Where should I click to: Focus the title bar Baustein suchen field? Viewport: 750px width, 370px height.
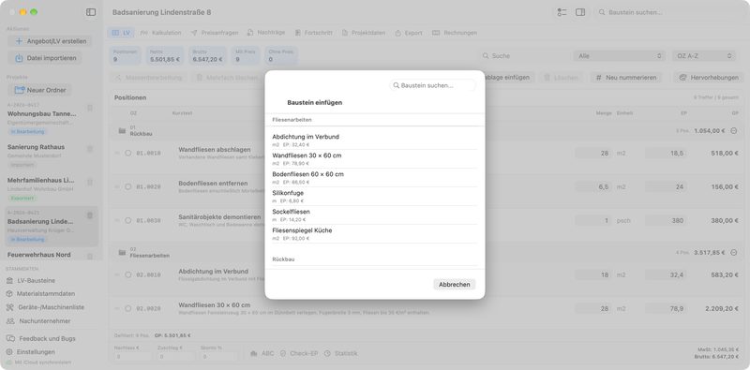point(669,12)
